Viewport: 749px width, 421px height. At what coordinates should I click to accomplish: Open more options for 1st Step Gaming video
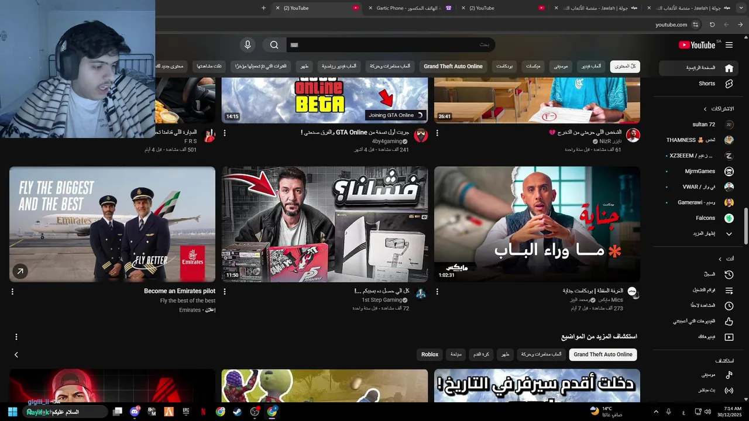[x=225, y=291]
